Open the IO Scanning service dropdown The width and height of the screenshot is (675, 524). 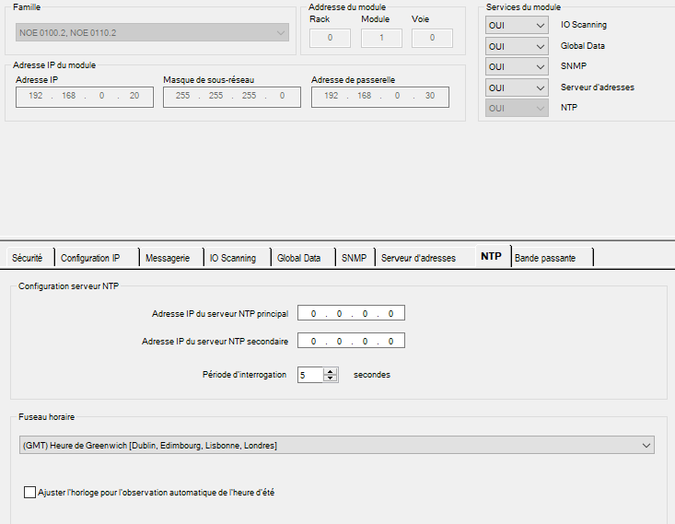coord(517,25)
